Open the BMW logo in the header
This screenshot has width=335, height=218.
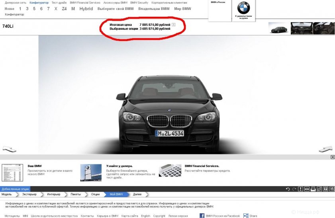pyautogui.click(x=243, y=8)
